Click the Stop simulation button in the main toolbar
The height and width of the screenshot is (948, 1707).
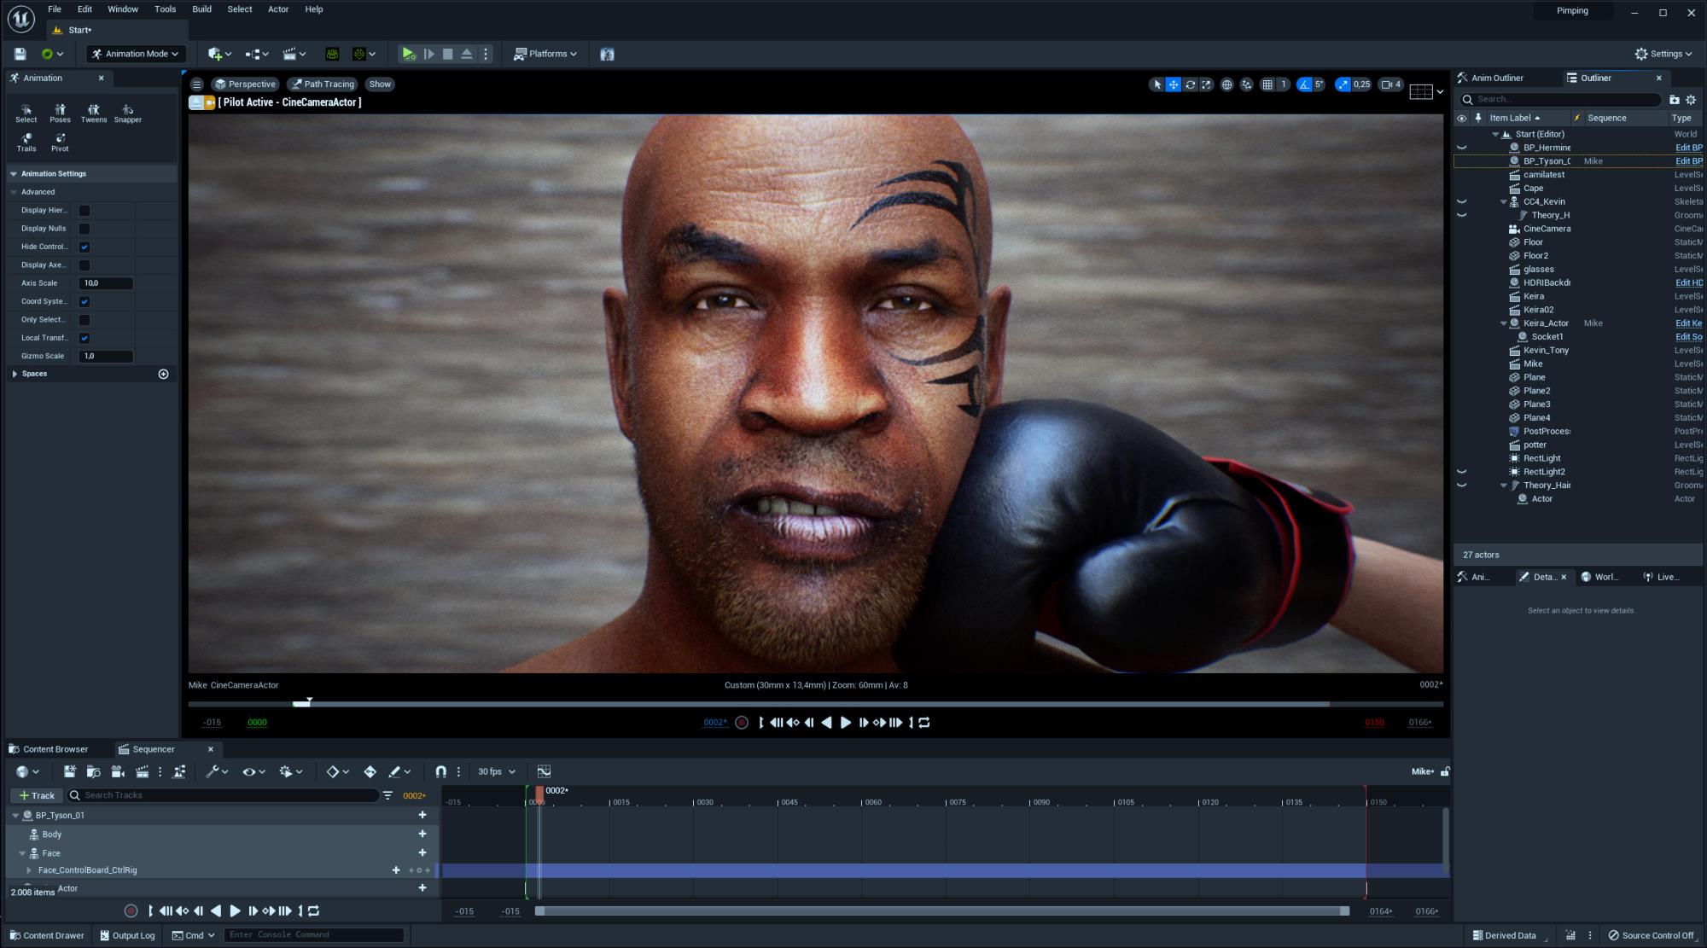point(447,54)
